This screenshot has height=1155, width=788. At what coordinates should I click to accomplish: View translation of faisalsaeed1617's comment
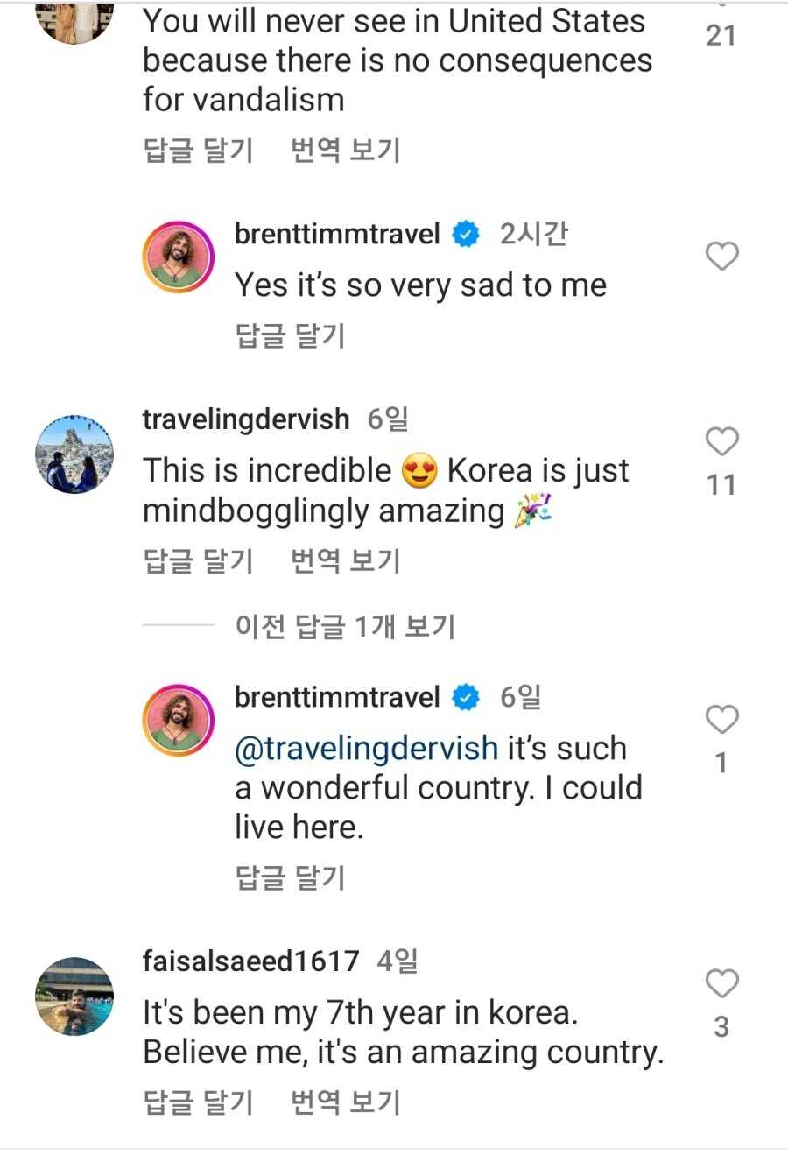point(346,1102)
